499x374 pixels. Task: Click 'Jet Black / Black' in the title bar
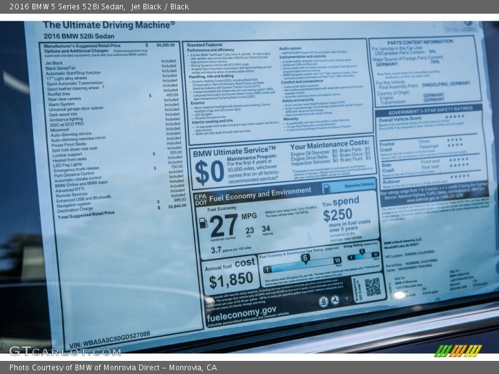coord(160,7)
